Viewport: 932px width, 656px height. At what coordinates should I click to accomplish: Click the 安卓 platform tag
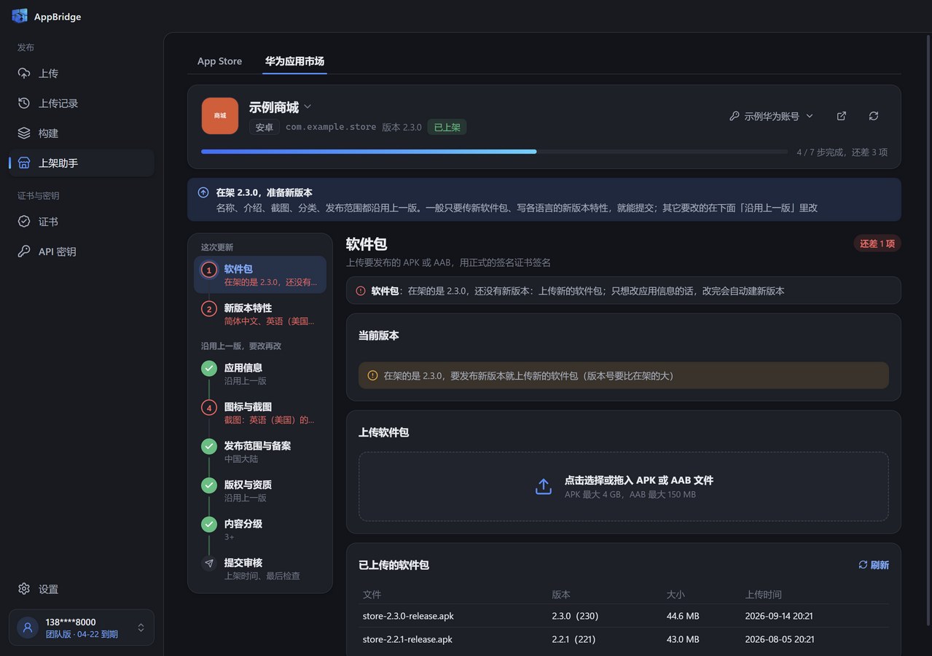[x=265, y=127]
